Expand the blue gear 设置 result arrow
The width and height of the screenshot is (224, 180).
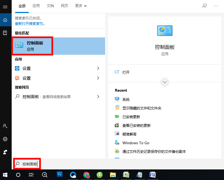pos(98,68)
